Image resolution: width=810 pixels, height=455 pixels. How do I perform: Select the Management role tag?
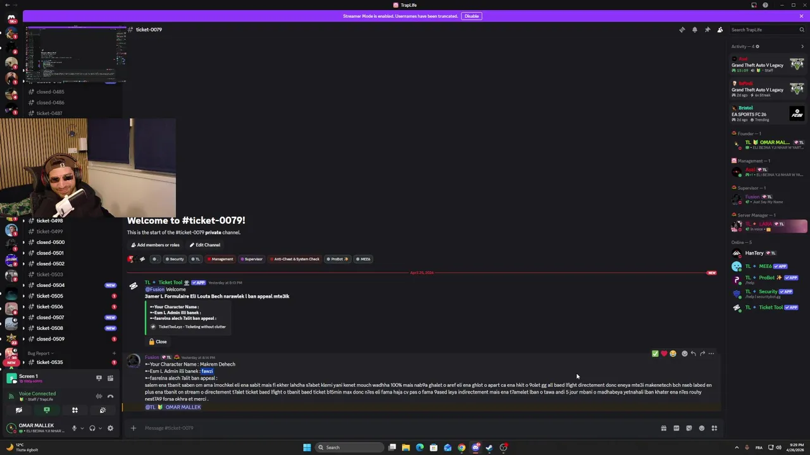click(220, 259)
